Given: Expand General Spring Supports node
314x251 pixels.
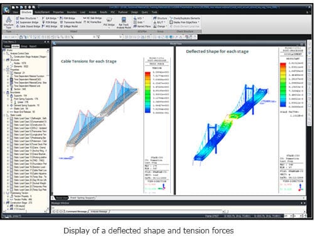Looking at the screenshot, I should (8, 105).
